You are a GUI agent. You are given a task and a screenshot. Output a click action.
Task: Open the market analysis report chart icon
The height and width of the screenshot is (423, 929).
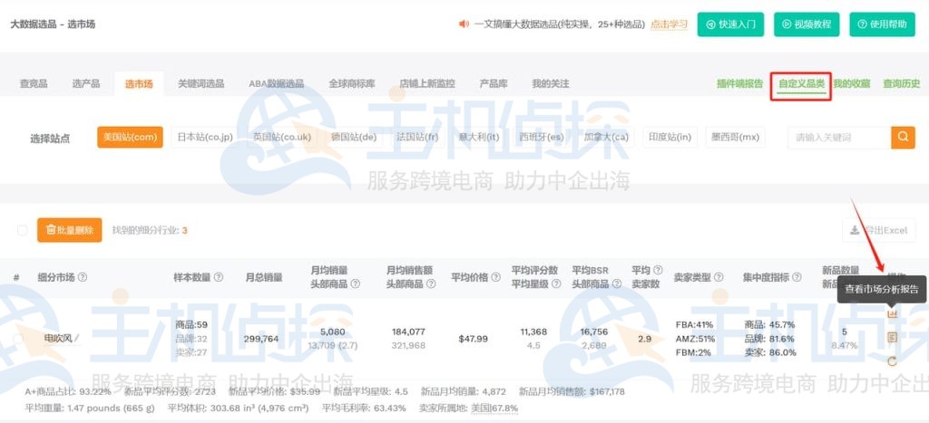893,313
